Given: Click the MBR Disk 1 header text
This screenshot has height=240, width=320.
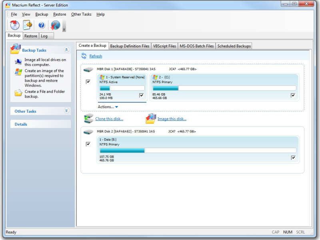Looking at the screenshot, I should point(146,69).
